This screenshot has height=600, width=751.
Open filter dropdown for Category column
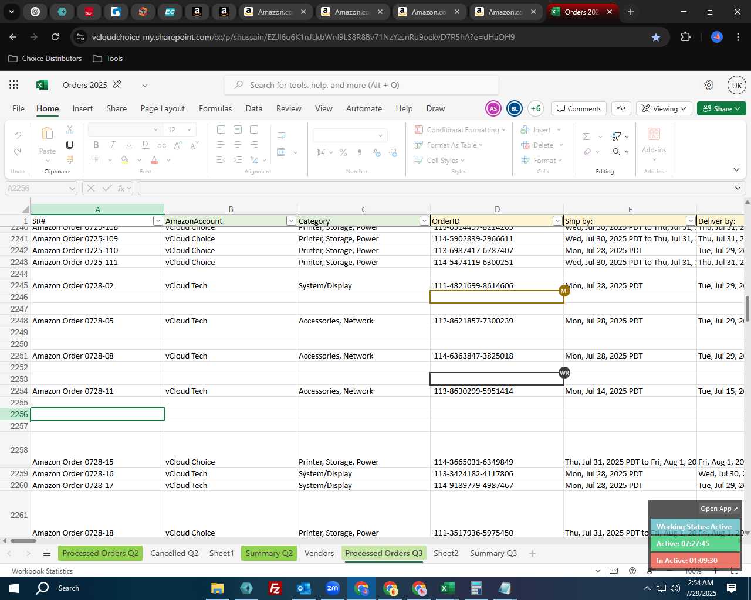(x=424, y=221)
